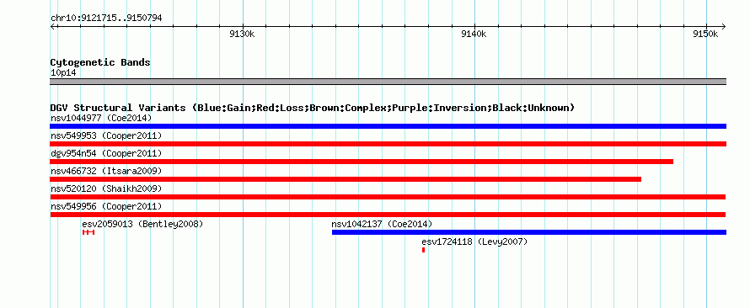The height and width of the screenshot is (308, 750).
Task: Click the 9130k ruler tick label
Action: 242,34
